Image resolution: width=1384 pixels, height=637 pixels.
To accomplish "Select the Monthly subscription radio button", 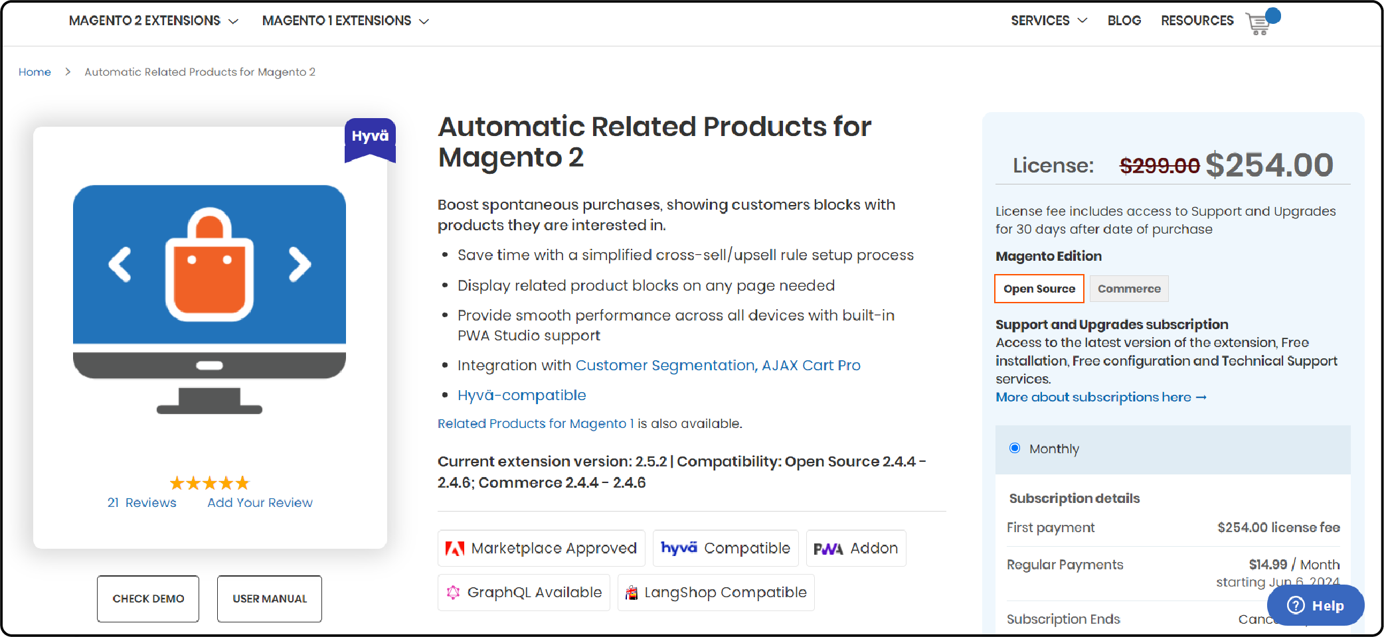I will tap(1015, 448).
